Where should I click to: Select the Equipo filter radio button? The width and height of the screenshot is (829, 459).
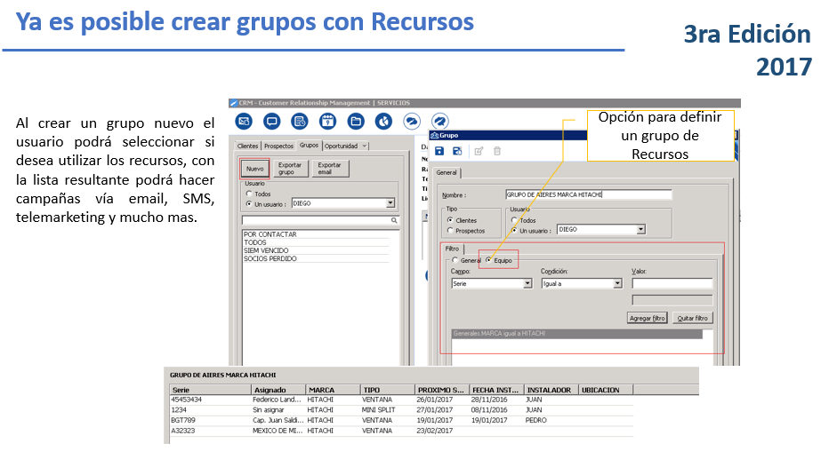(488, 260)
